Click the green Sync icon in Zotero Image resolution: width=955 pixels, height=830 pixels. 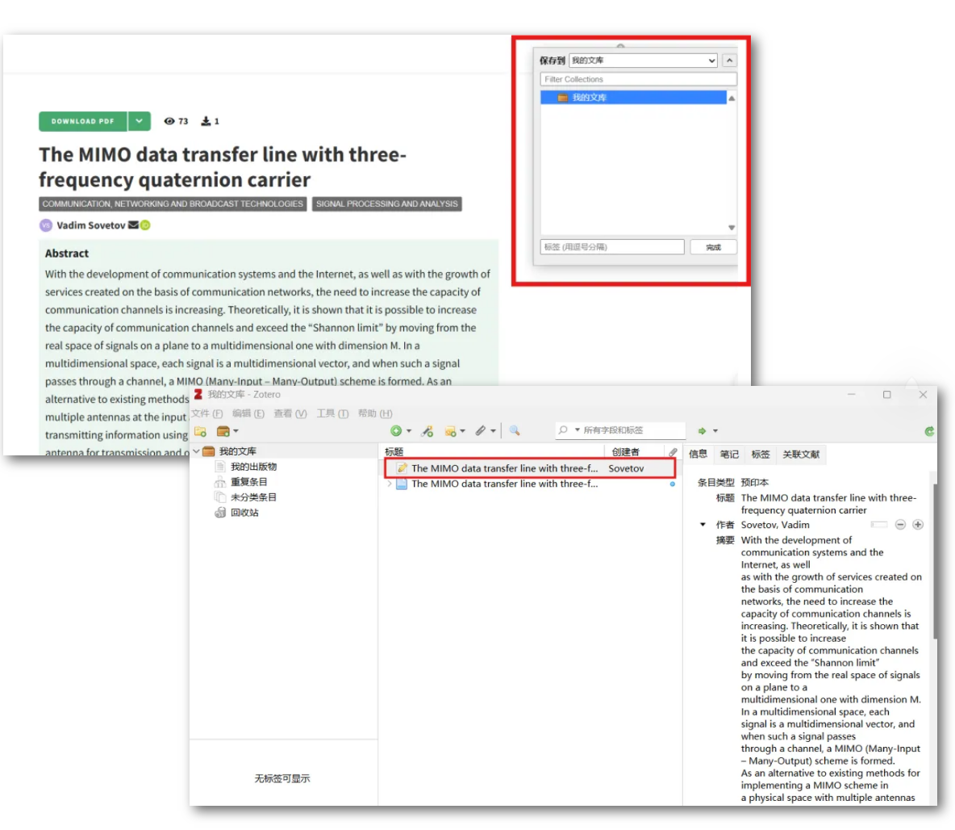[x=929, y=431]
